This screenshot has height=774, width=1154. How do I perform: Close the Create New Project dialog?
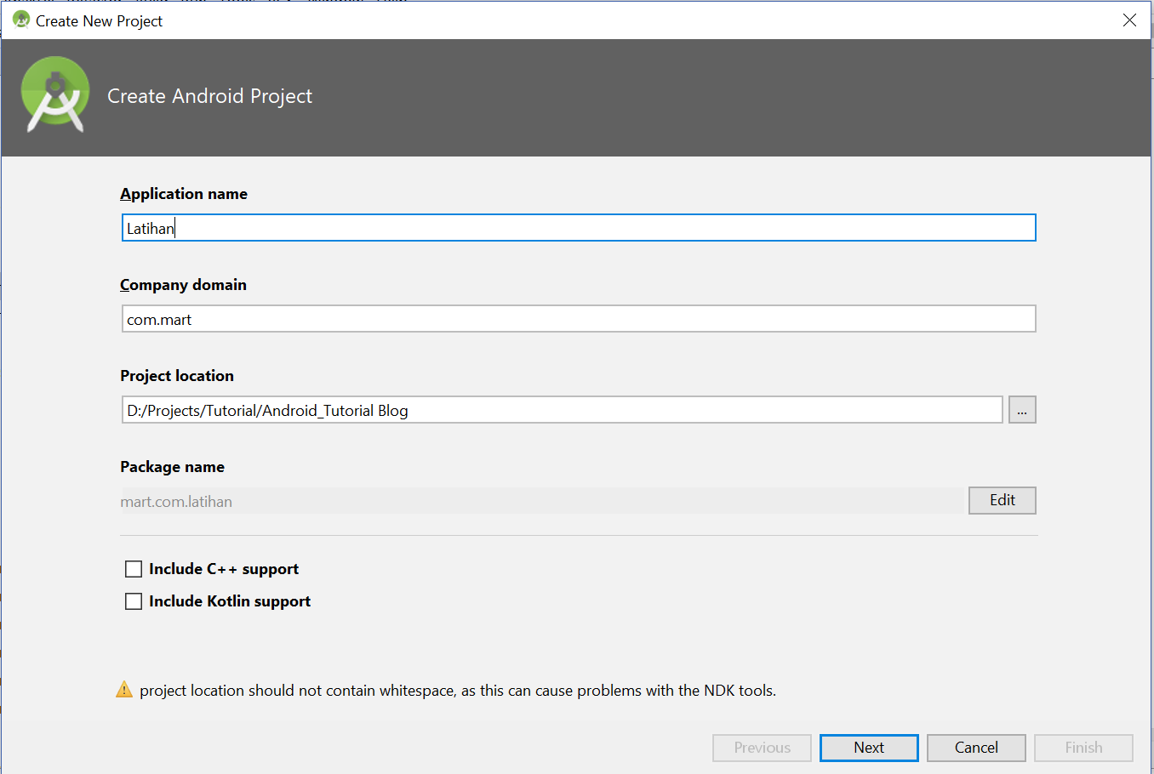(1129, 20)
